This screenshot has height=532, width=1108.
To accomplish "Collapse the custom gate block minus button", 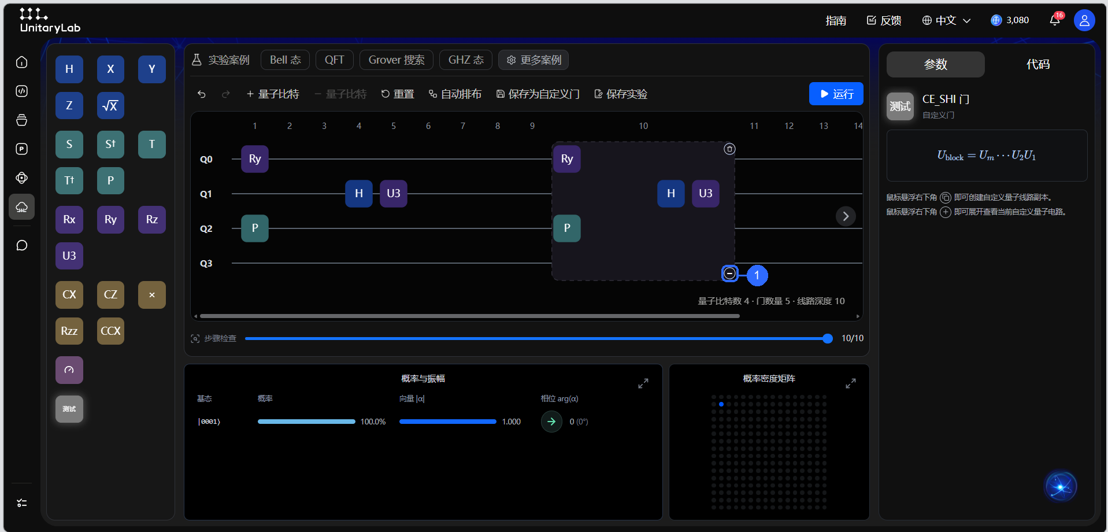I will (x=730, y=274).
